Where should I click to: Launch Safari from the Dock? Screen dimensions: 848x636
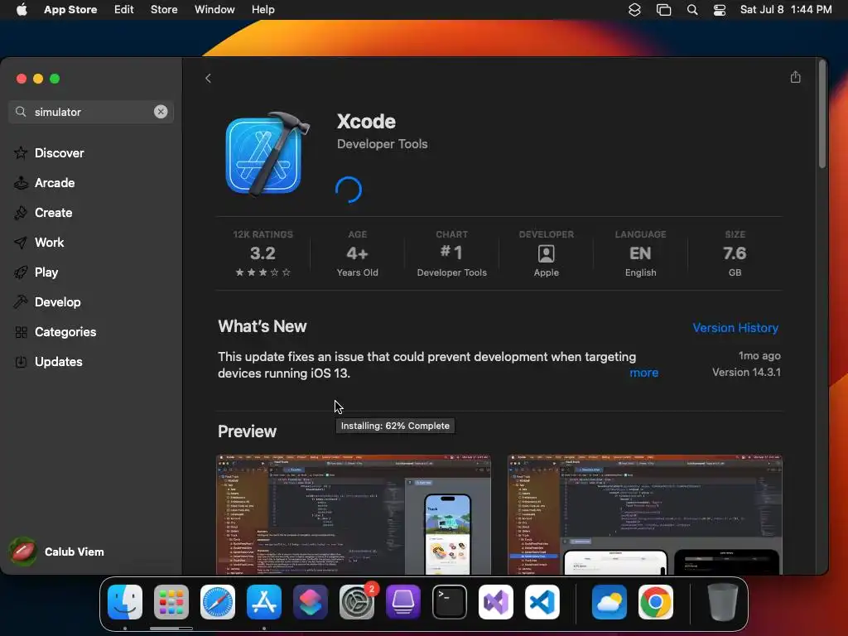click(x=218, y=602)
